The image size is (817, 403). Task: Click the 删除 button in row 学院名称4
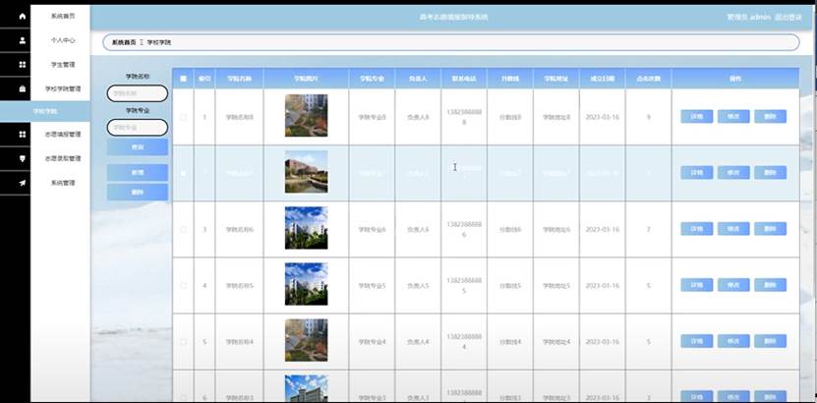770,341
